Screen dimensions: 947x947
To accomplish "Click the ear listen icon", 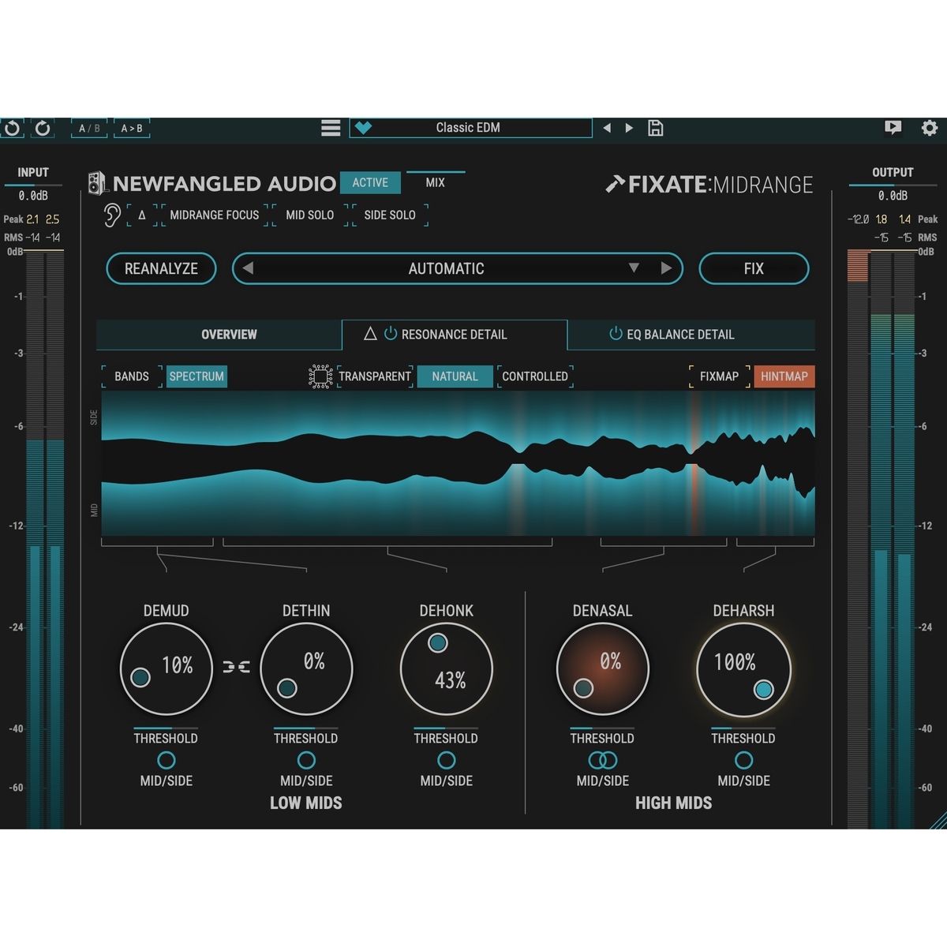I will click(x=112, y=215).
